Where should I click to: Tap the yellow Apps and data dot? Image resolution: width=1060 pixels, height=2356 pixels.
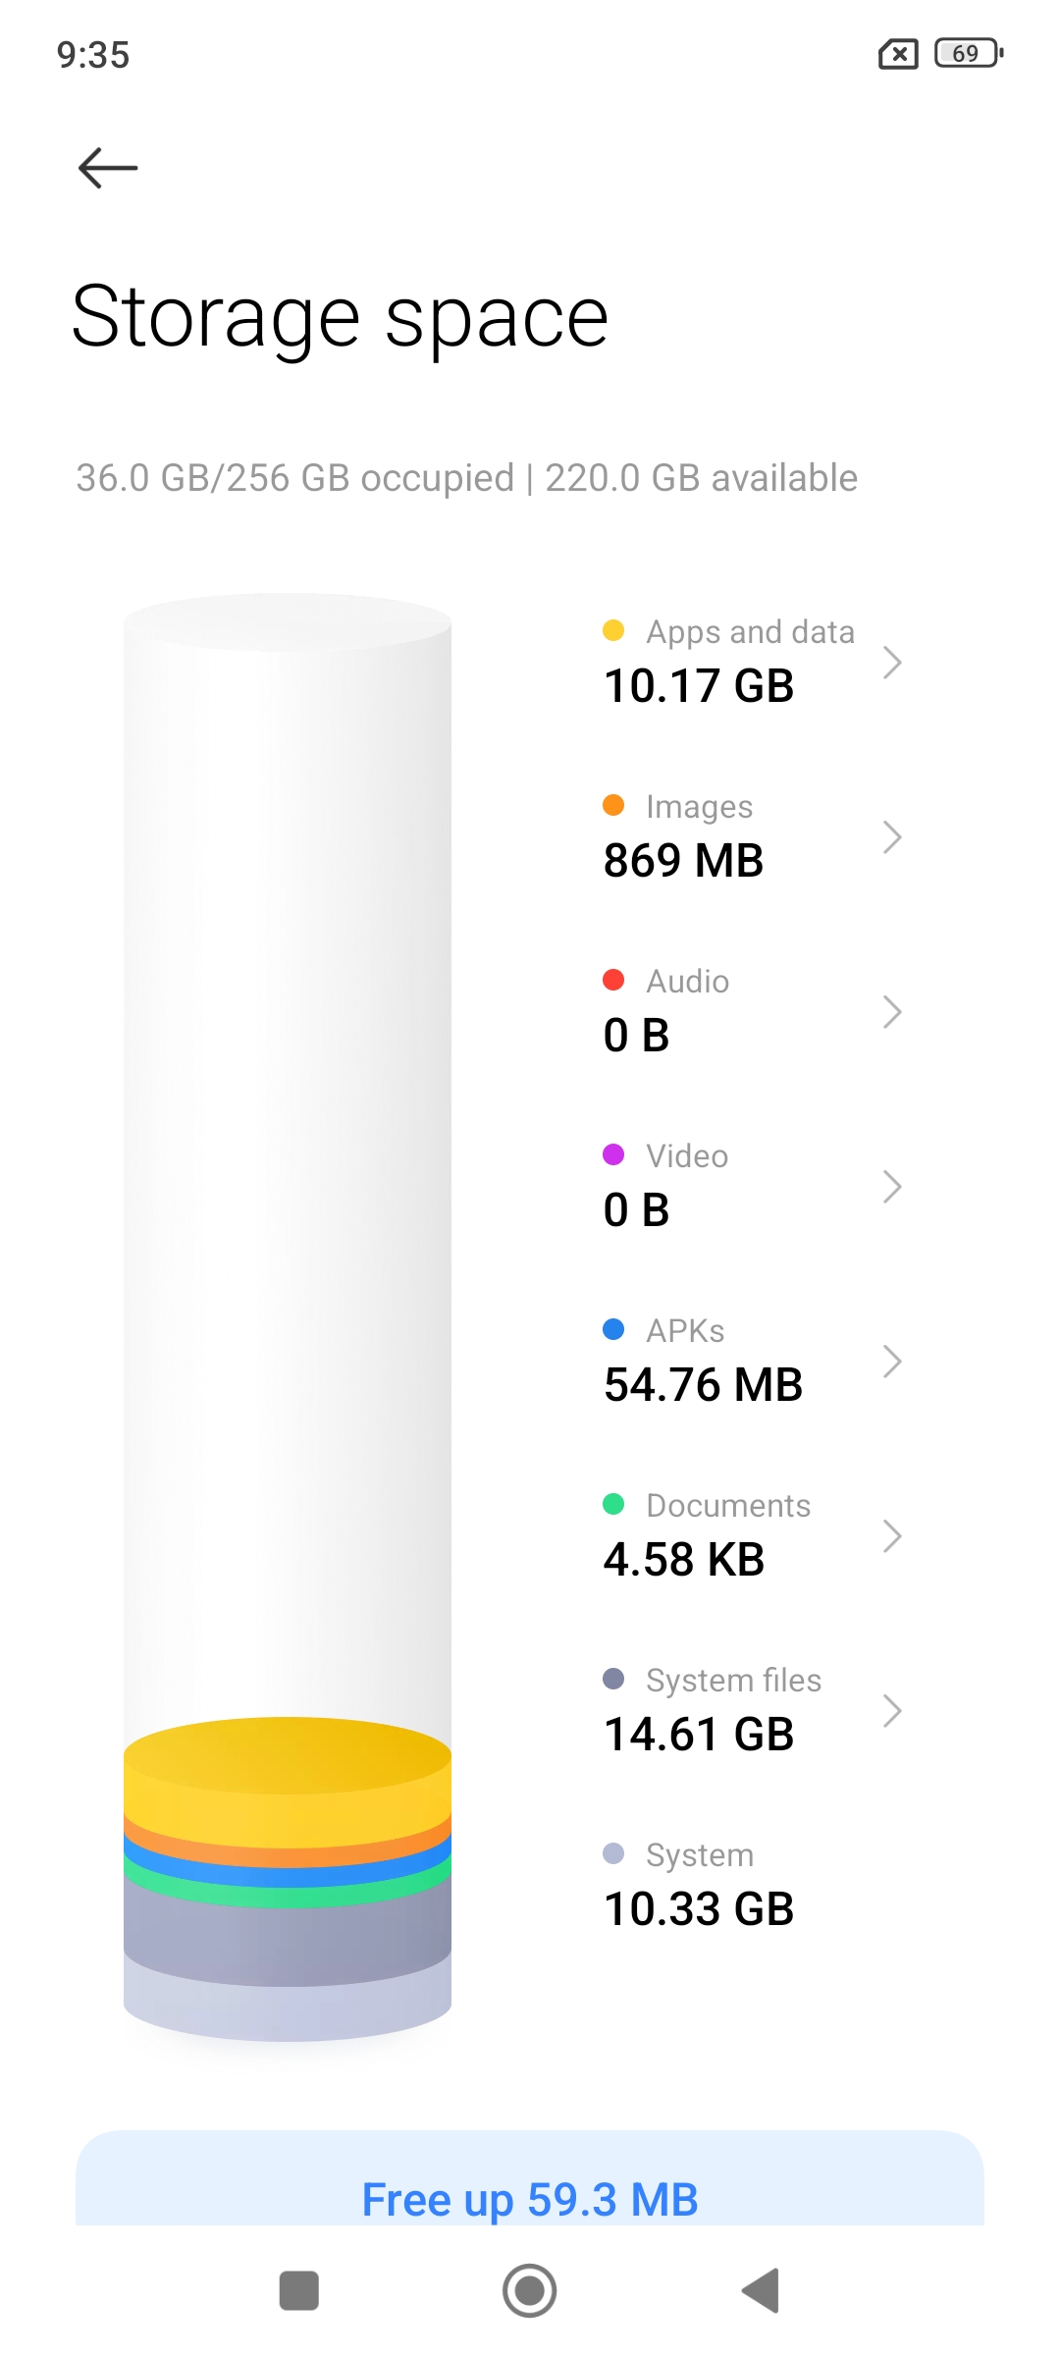pyautogui.click(x=613, y=630)
